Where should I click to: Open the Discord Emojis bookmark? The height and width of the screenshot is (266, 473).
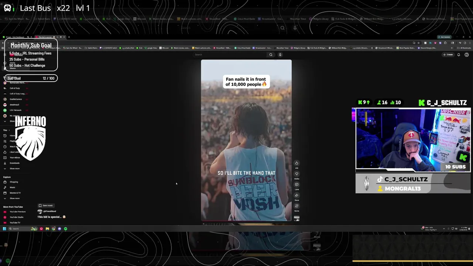pyautogui.click(x=427, y=48)
